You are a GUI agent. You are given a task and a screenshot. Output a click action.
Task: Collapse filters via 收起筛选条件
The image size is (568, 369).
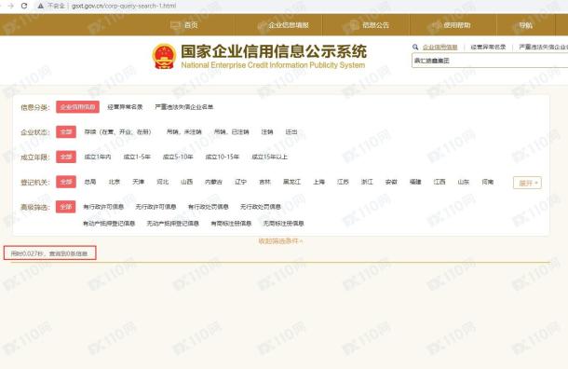pos(280,241)
